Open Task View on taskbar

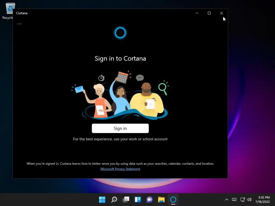pyautogui.click(x=126, y=200)
